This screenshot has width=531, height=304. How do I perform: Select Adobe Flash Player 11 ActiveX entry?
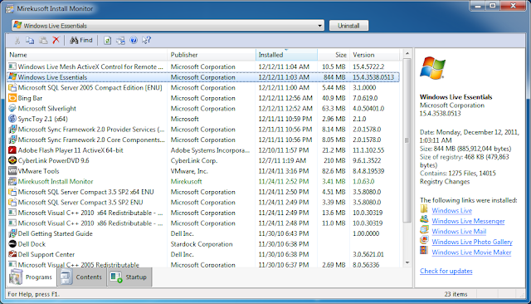[203, 150]
